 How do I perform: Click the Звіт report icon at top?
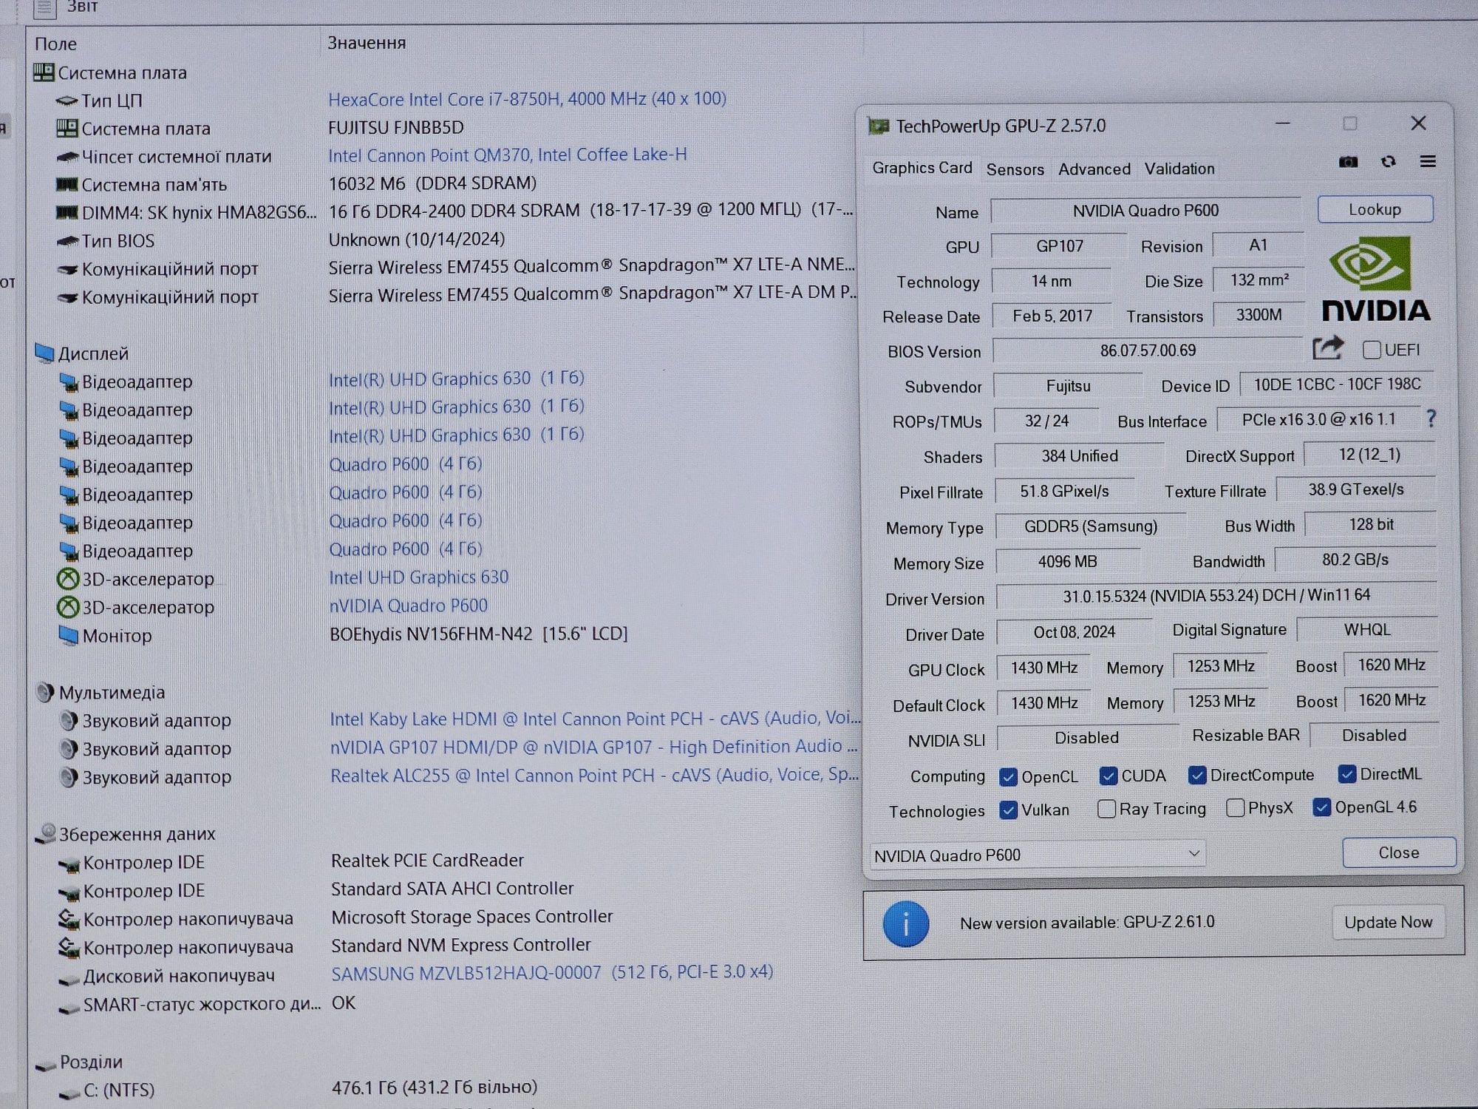(44, 9)
